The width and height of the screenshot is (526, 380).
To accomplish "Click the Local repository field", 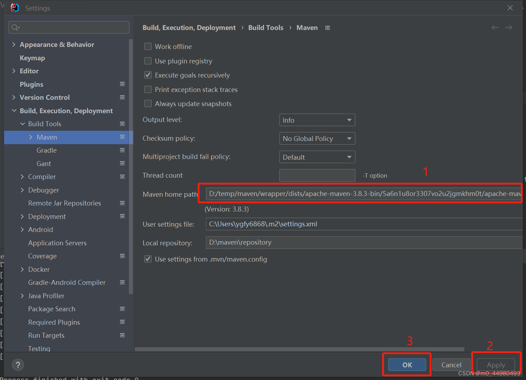I will [x=364, y=243].
